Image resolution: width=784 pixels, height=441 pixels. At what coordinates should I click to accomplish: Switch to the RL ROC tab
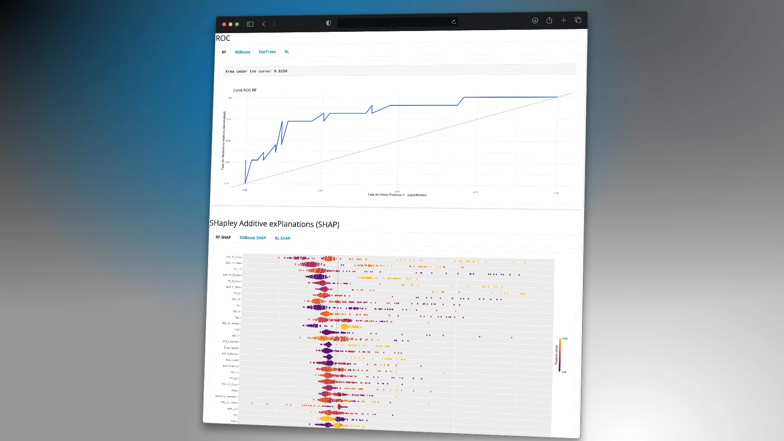coord(287,52)
